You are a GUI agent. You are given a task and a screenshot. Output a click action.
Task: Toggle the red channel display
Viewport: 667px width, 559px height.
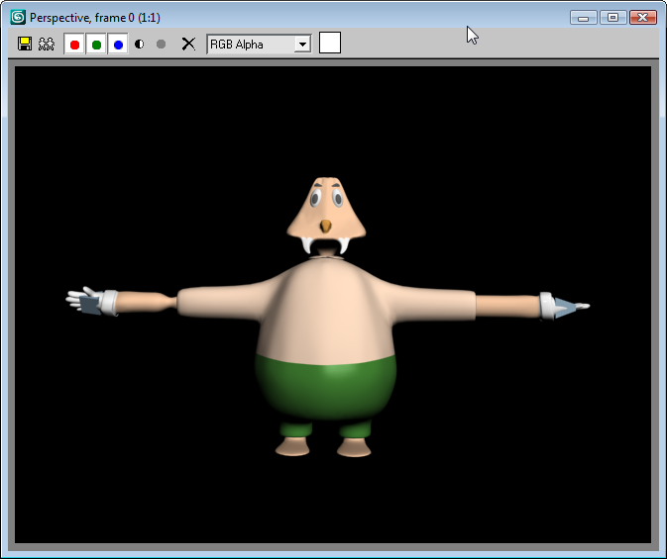tap(74, 45)
